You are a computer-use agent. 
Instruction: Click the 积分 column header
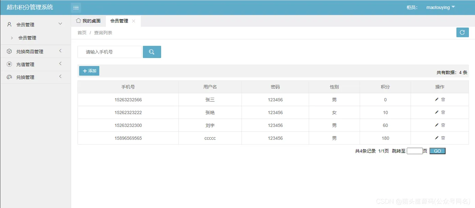tap(385, 87)
